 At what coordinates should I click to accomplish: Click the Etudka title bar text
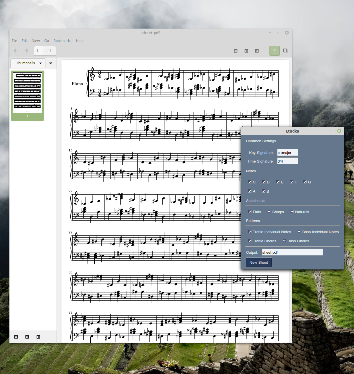coord(293,131)
